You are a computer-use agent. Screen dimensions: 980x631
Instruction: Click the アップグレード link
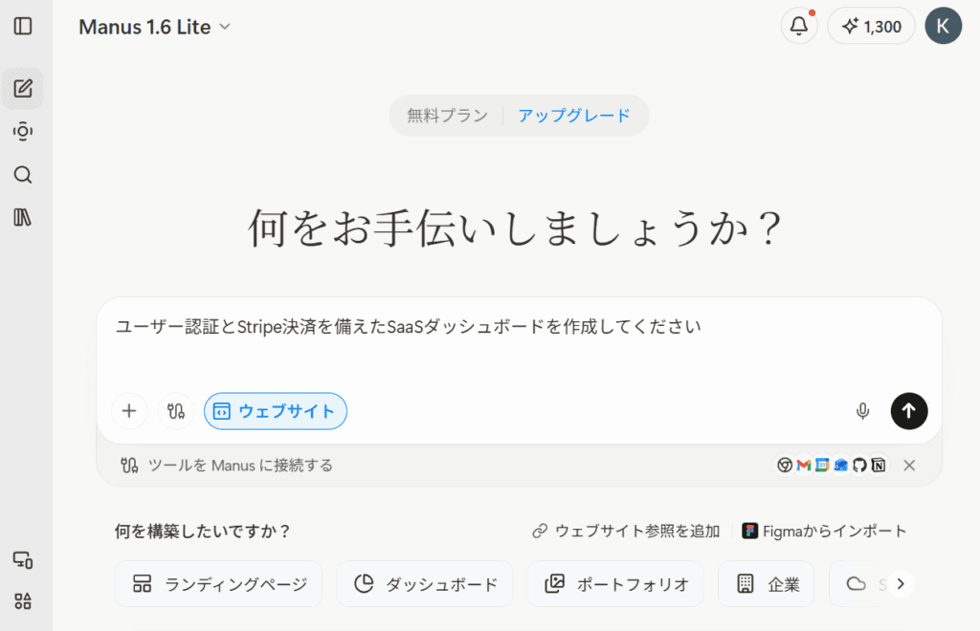coord(574,116)
